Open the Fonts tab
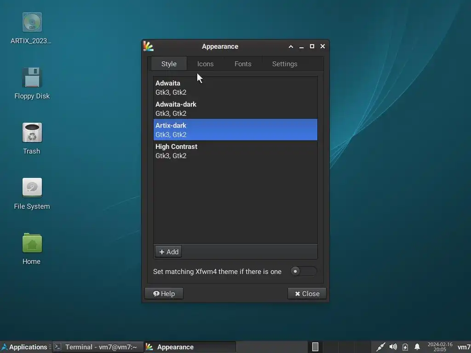Viewport: 471px width, 353px height. point(243,63)
